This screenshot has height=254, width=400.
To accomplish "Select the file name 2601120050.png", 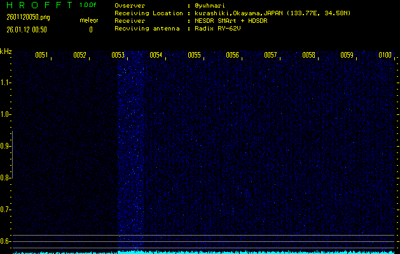I will [x=29, y=17].
